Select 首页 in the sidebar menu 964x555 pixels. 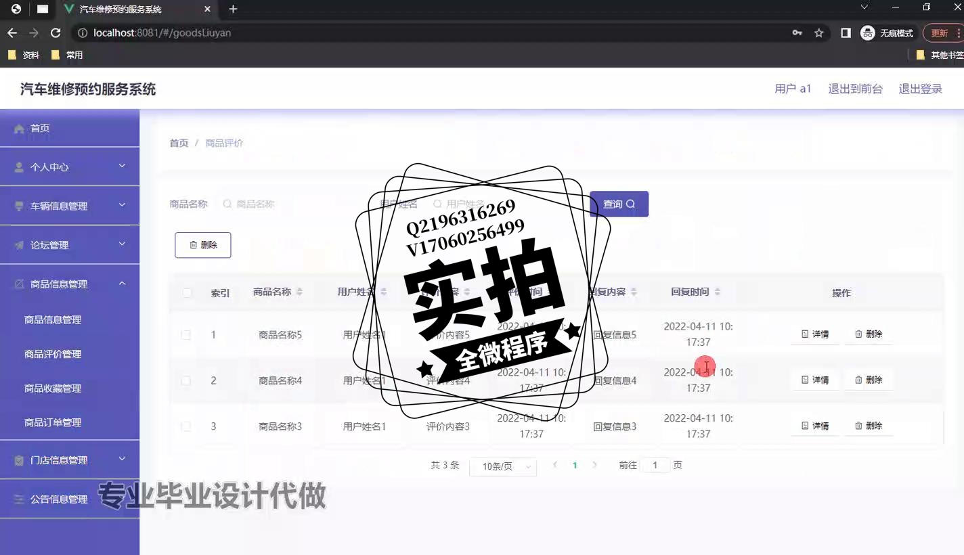click(70, 128)
